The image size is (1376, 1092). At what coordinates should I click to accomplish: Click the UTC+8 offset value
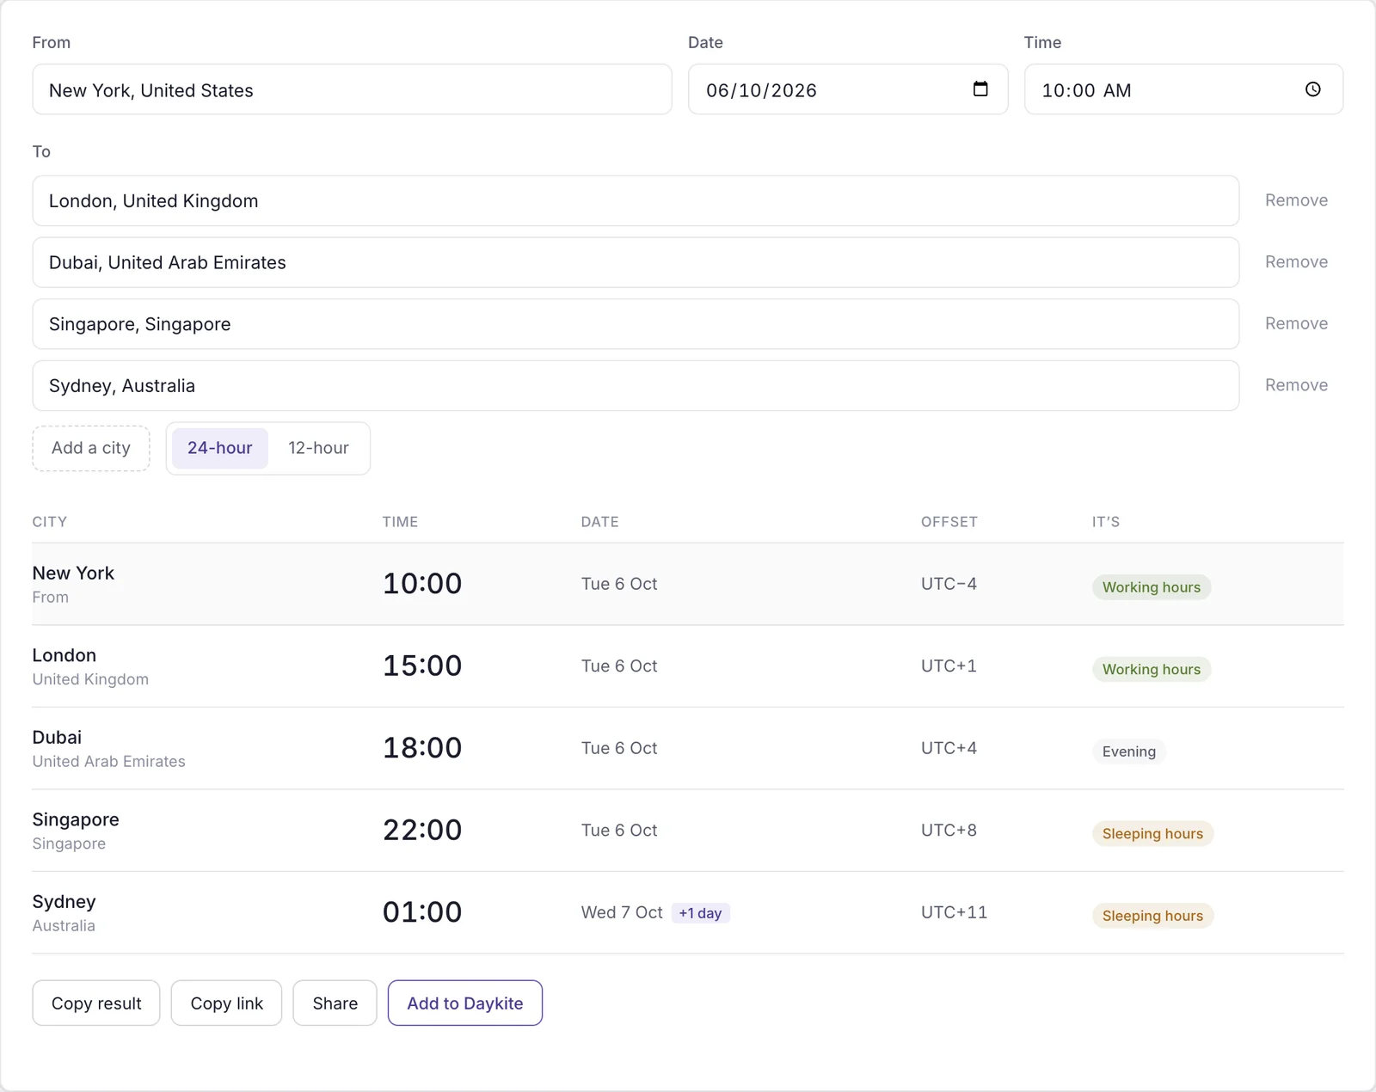pos(949,830)
